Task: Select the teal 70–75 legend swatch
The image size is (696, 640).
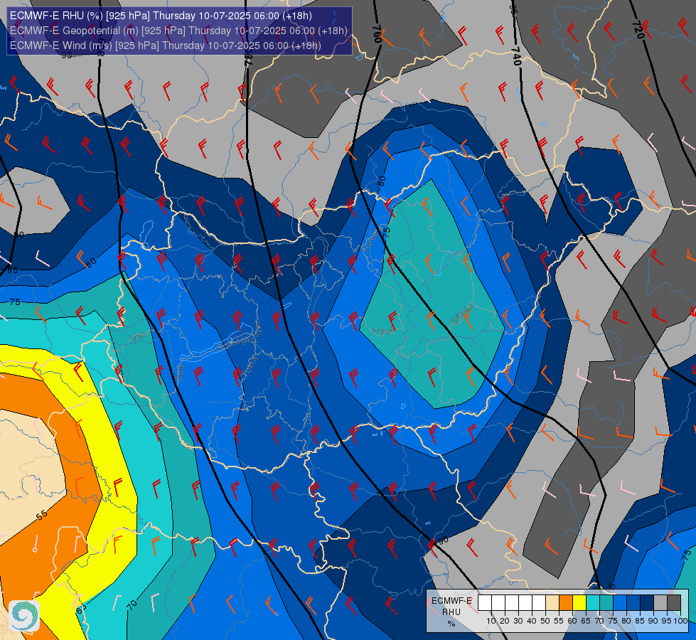Action: pos(606,603)
